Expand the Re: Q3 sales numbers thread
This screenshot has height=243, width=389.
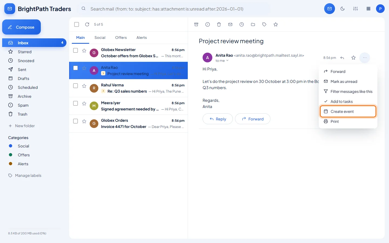[103, 91]
